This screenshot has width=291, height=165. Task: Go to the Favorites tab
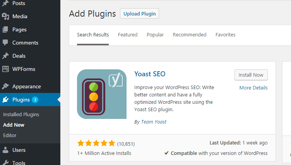coord(225,35)
